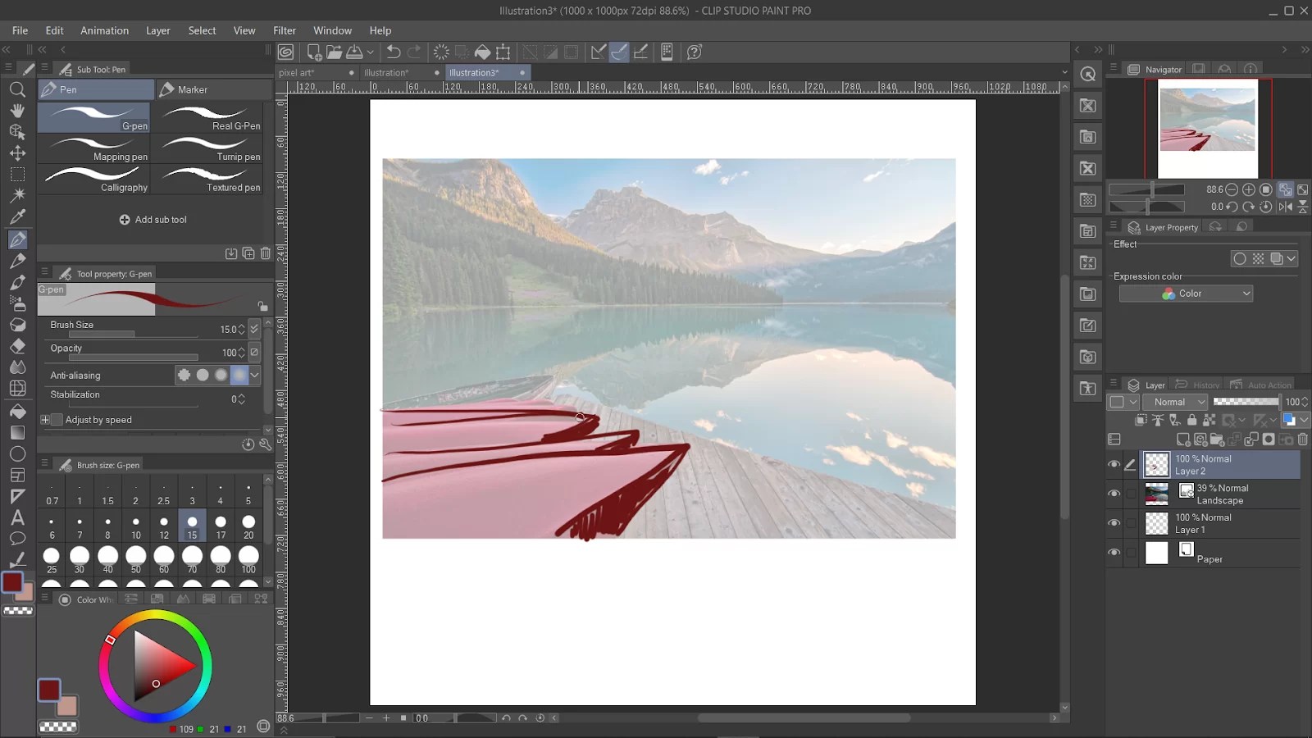
Task: Select the rectangular Selection area tool
Action: 17,175
